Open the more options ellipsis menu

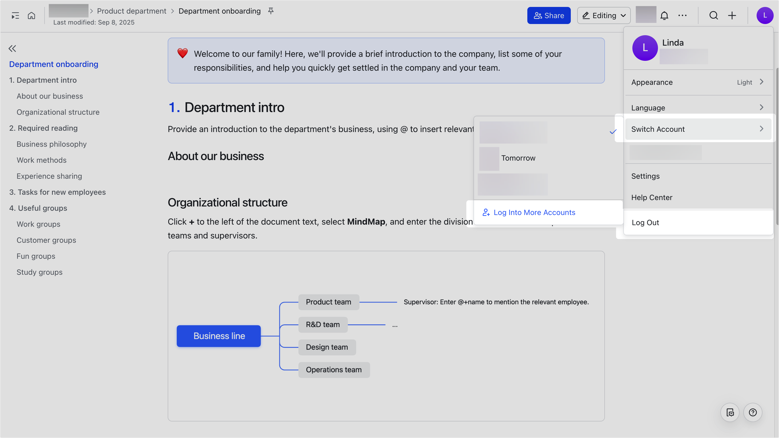(682, 15)
